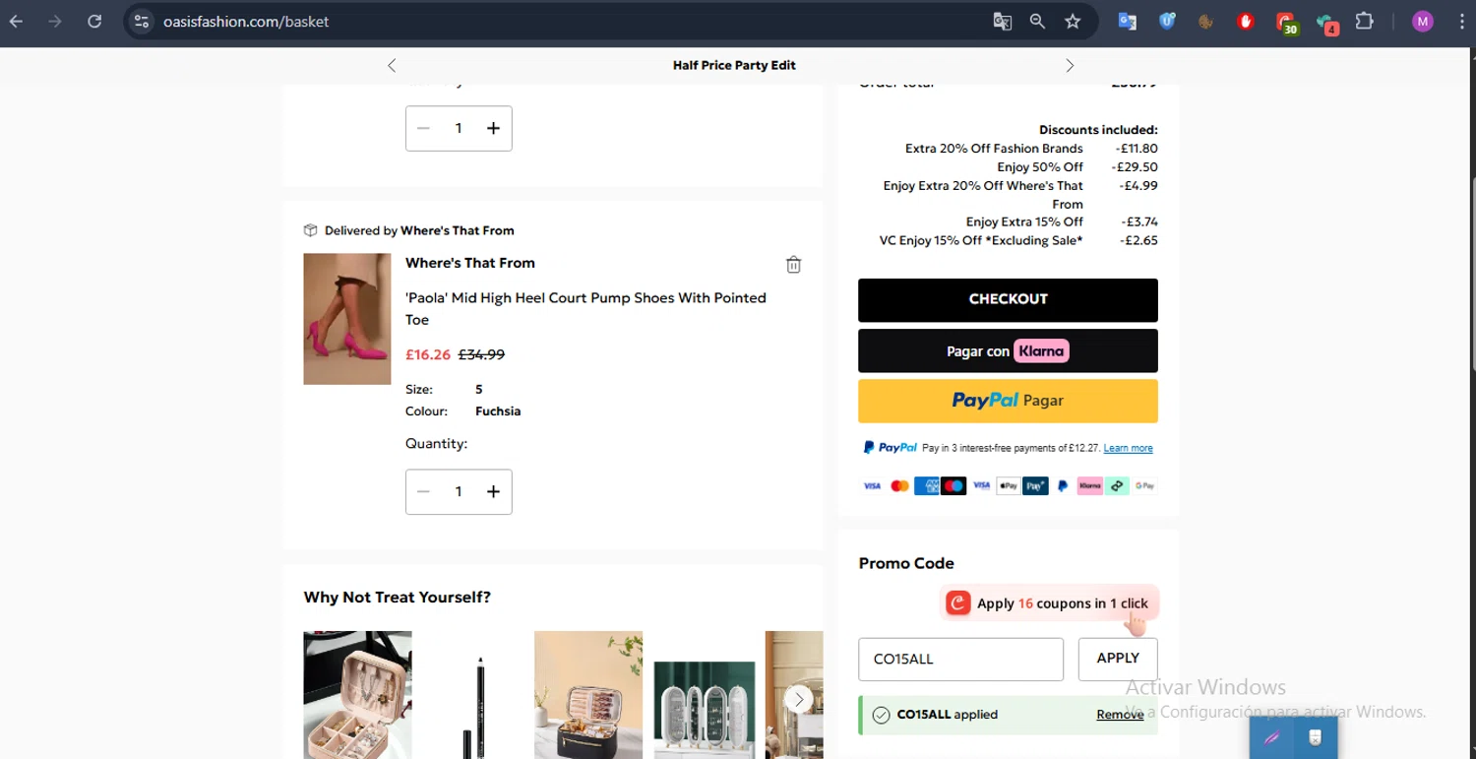Delete the Paola shoes with trash icon
Viewport: 1476px width, 759px height.
(793, 264)
